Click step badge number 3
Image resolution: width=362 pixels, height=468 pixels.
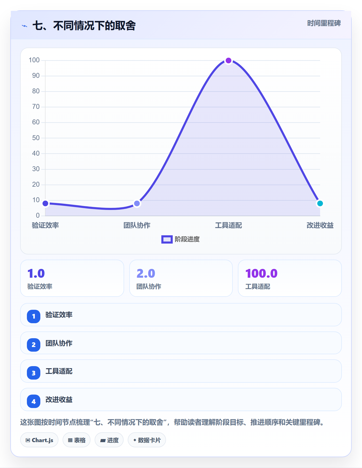coord(34,373)
